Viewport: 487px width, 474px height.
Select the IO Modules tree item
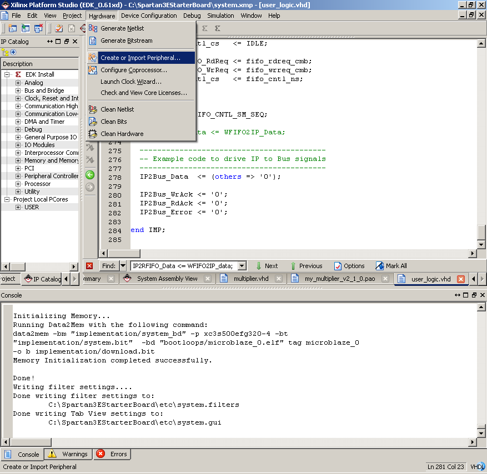(x=39, y=145)
